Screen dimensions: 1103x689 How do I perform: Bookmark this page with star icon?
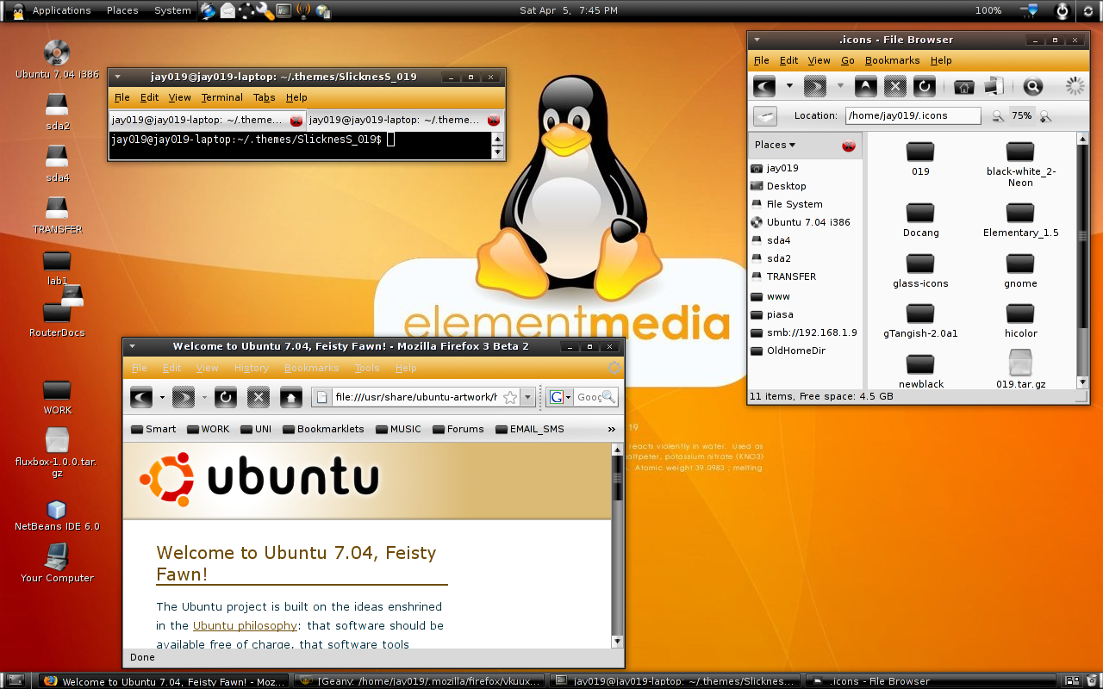pyautogui.click(x=510, y=397)
